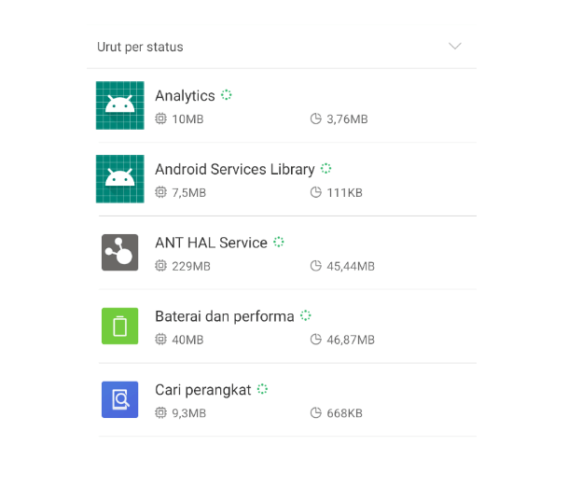This screenshot has width=568, height=487.
Task: Open the Urut per status dropdown chevron
Action: 454,46
